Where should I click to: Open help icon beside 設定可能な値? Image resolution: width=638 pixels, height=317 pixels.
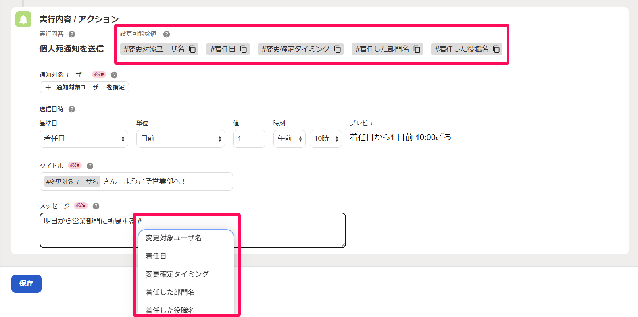click(x=167, y=34)
